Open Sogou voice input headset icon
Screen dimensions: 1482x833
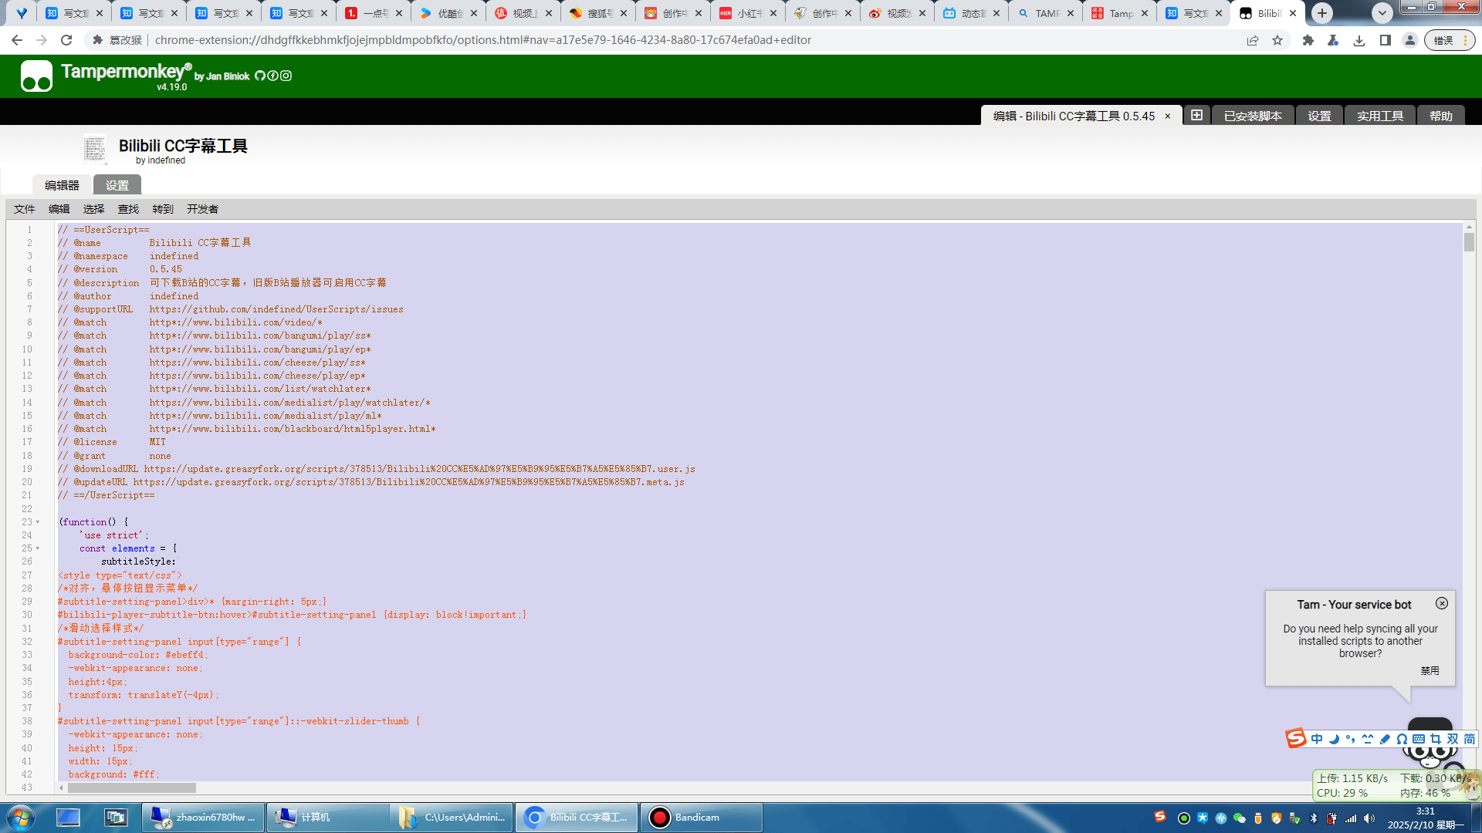click(1402, 739)
